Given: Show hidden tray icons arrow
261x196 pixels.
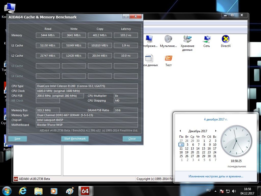Looking at the screenshot, I should pos(216,191).
